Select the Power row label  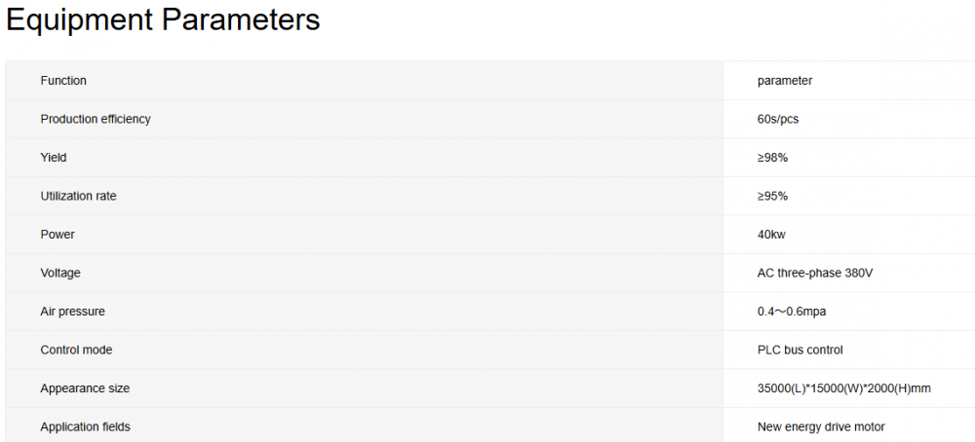58,235
